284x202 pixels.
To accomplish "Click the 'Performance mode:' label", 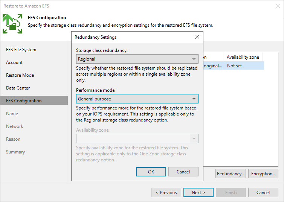I will [96, 90].
